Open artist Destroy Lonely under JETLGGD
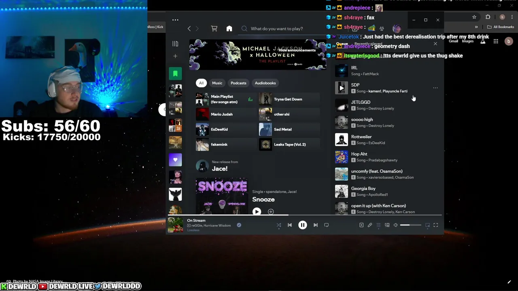The width and height of the screenshot is (518, 291). pos(381,108)
